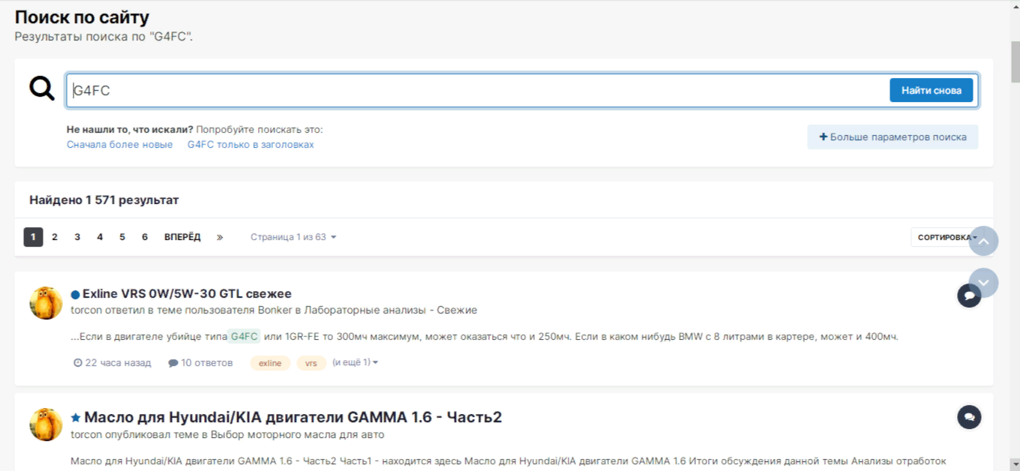Click the 10 ответов replies link
This screenshot has width=1020, height=471.
tap(200, 363)
